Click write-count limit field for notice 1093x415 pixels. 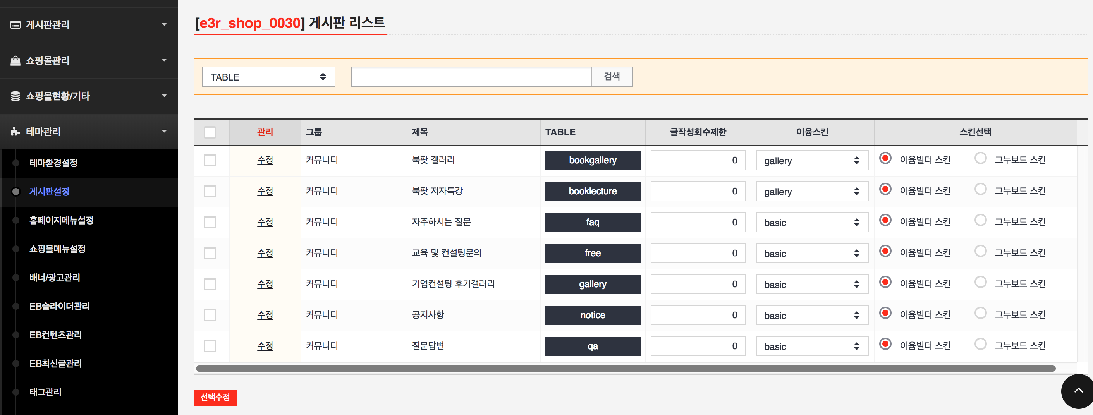click(698, 316)
